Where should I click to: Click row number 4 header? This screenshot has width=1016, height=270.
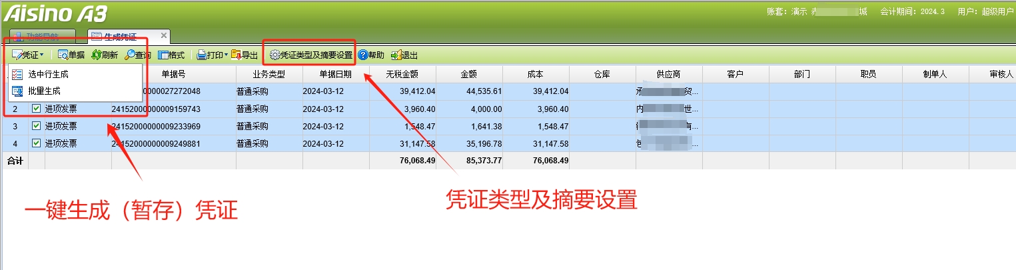[x=15, y=144]
